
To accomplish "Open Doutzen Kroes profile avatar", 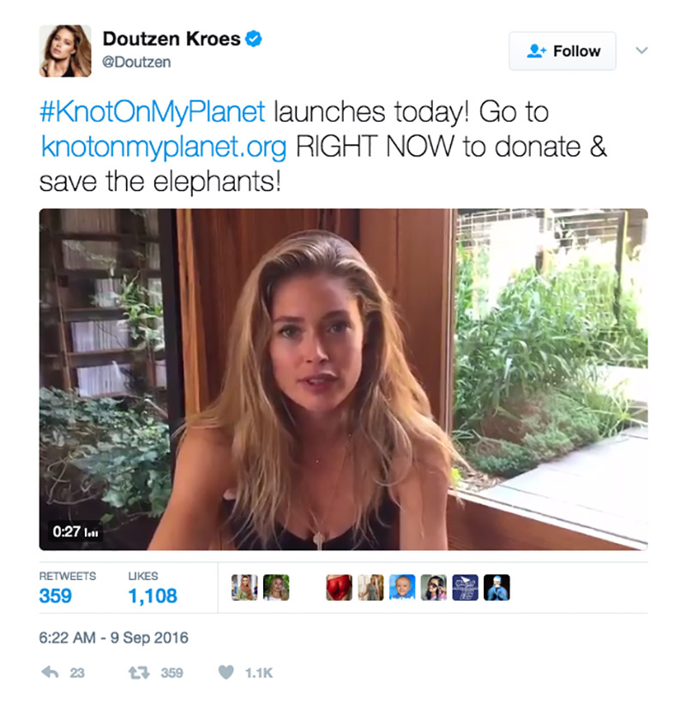I will [x=65, y=51].
